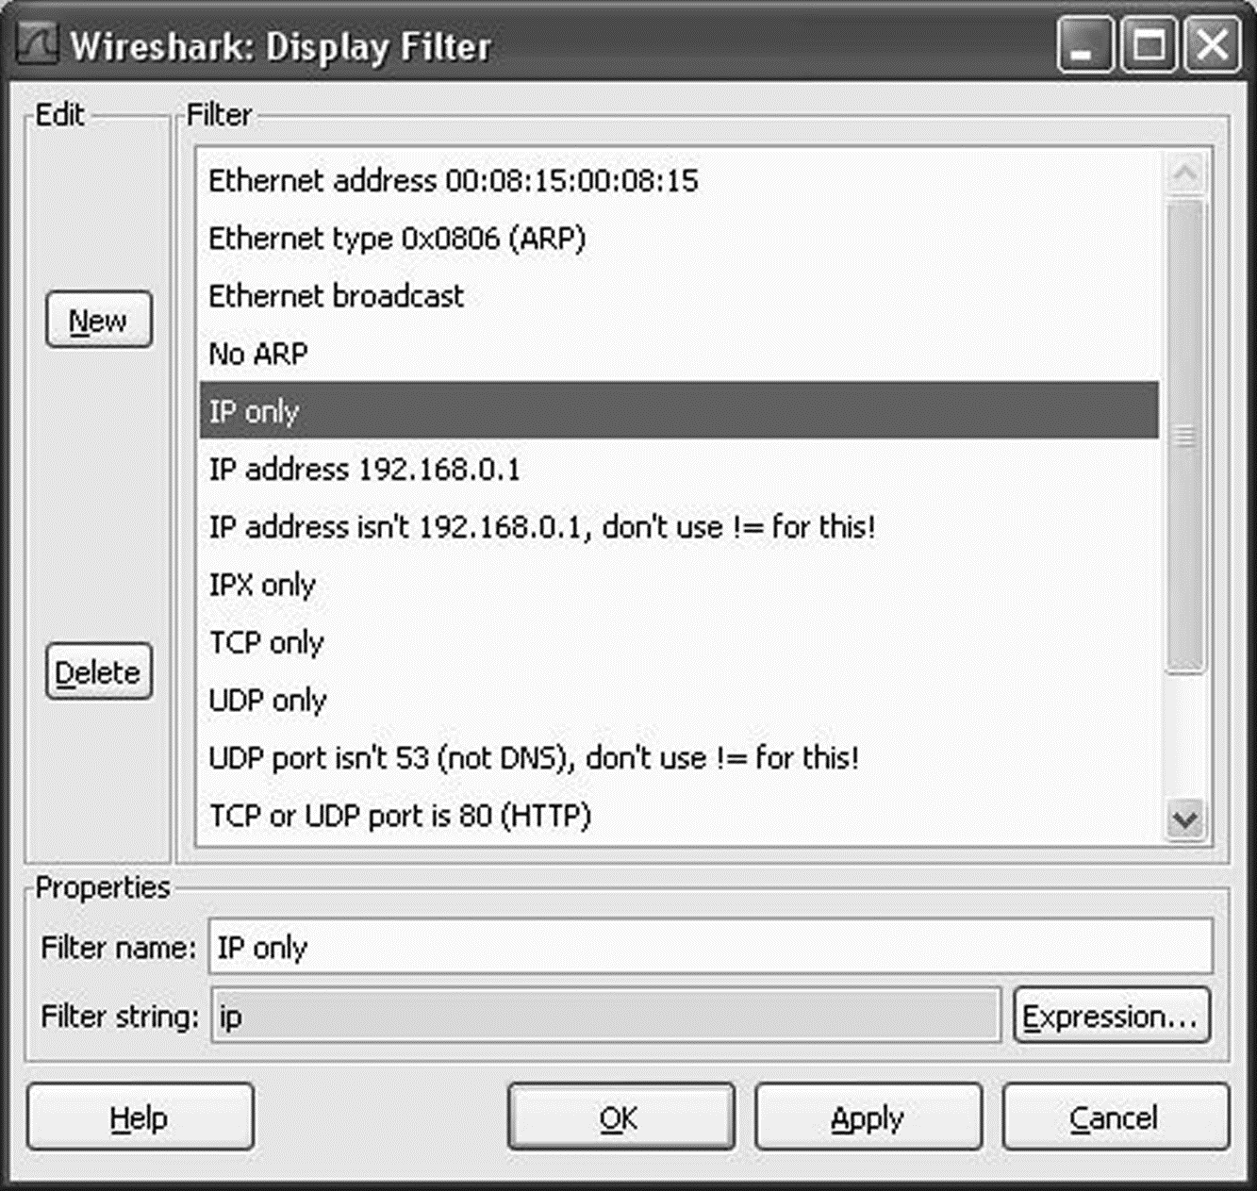Viewport: 1257px width, 1191px height.
Task: Click the Filter string input field
Action: [605, 1016]
